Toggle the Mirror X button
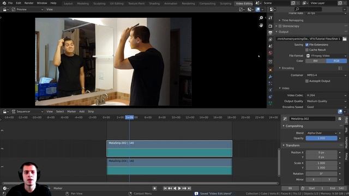 click(x=314, y=180)
